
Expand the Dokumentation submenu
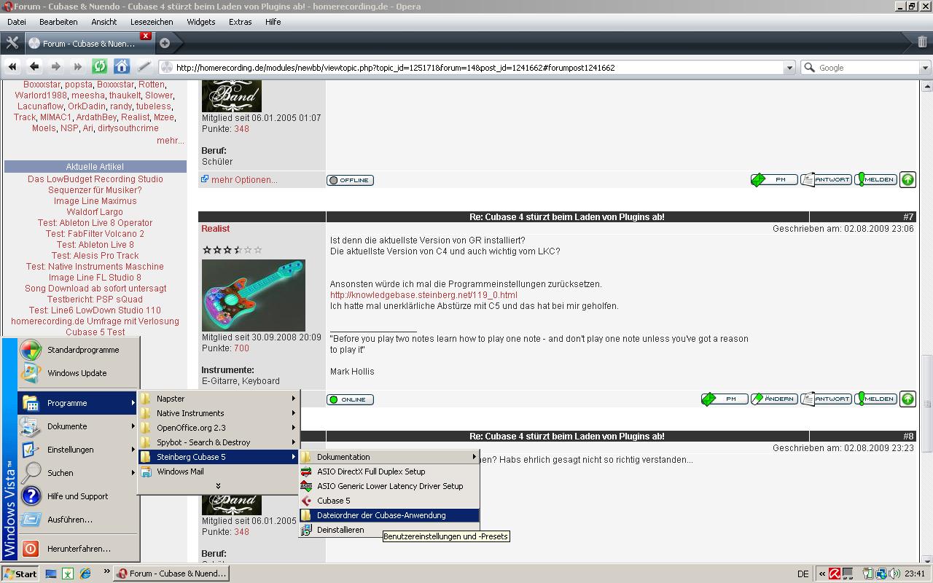[389, 457]
